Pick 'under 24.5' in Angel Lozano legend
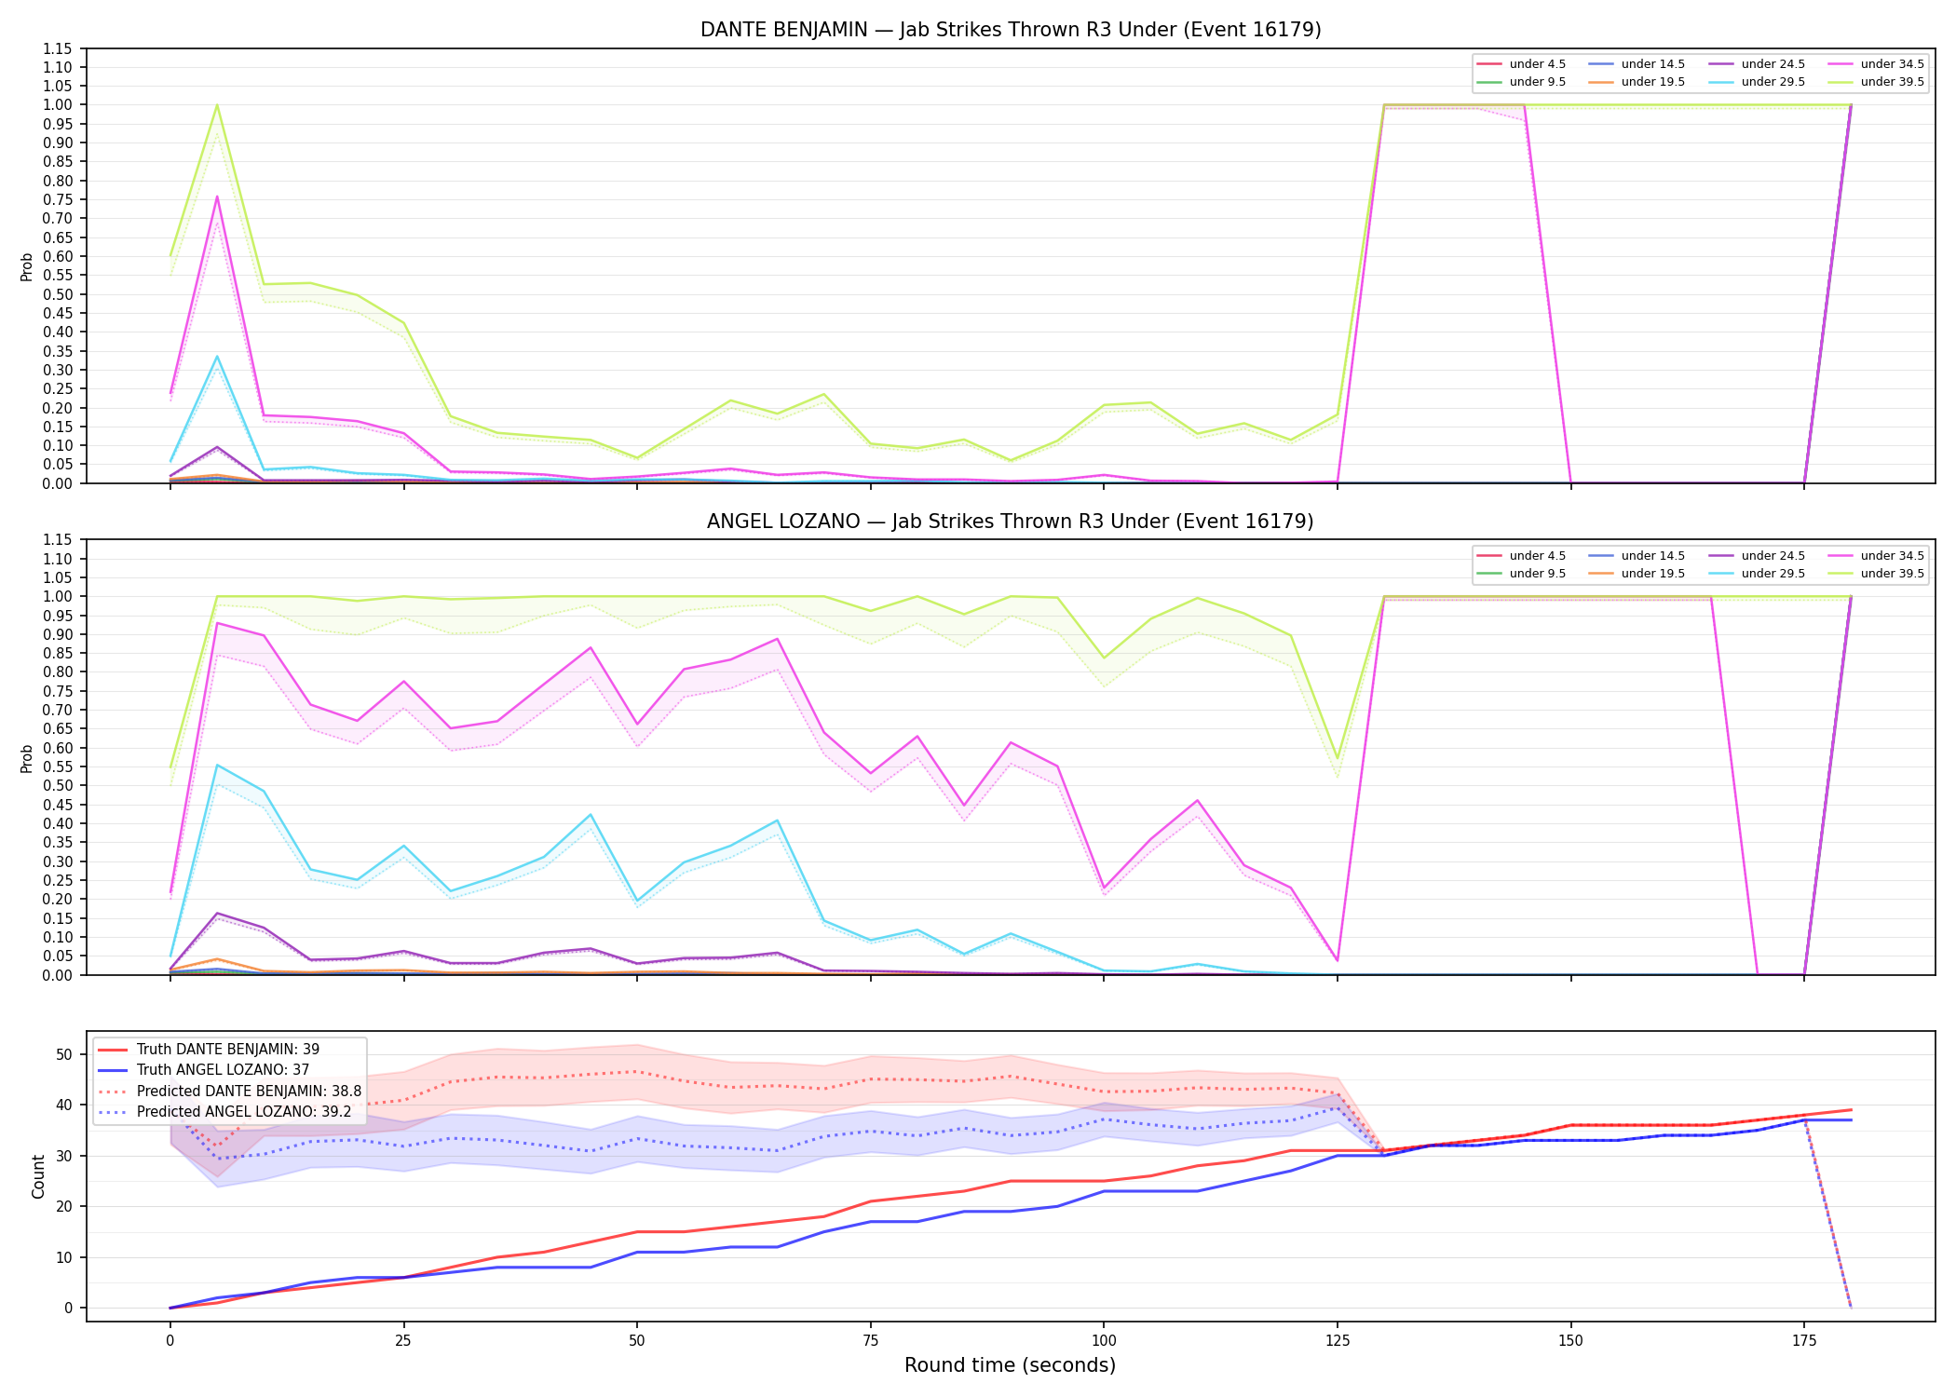Image resolution: width=1956 pixels, height=1397 pixels. coord(1773,556)
